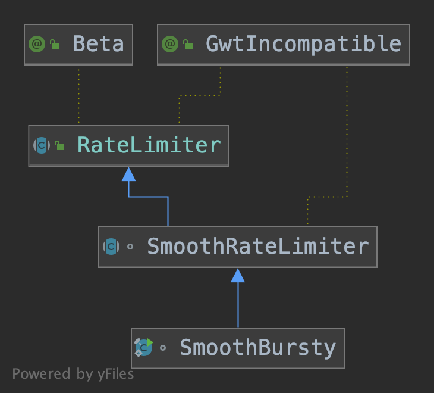Select the SmoothBursty class name

click(x=257, y=347)
